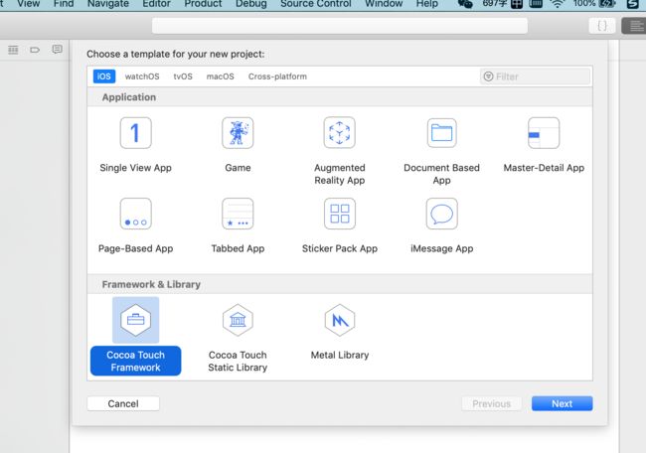This screenshot has height=453, width=646.
Task: Open the Source Control menu
Action: (x=316, y=4)
